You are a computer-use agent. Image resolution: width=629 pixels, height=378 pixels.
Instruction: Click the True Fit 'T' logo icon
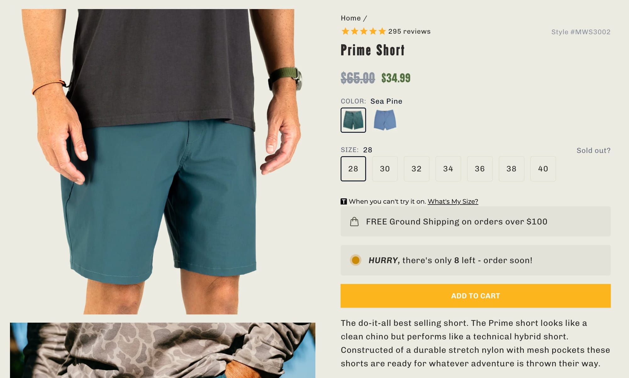coord(344,202)
